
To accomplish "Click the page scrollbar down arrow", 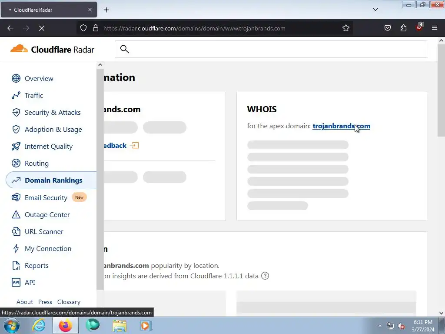I will [441, 313].
